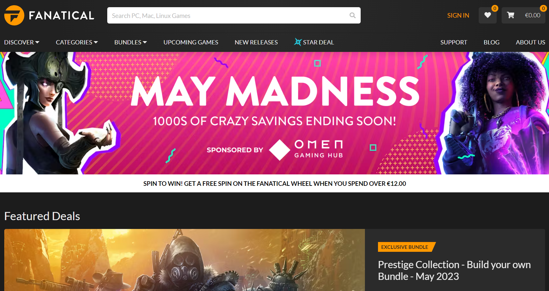Open the shopping cart icon
This screenshot has width=549, height=291.
pyautogui.click(x=510, y=15)
